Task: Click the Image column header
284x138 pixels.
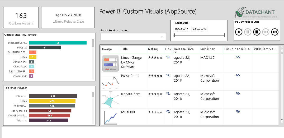Action: (x=107, y=49)
